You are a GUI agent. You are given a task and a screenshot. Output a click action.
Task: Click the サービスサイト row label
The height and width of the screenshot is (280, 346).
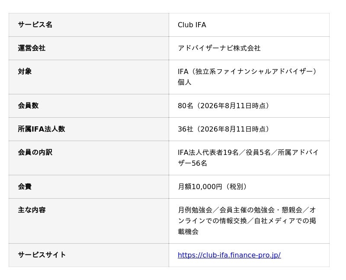click(42, 255)
